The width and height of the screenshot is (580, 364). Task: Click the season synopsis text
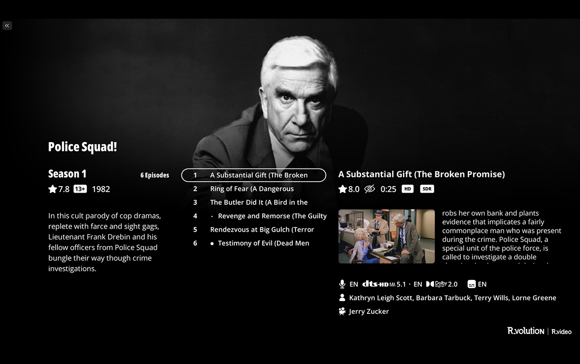point(105,242)
